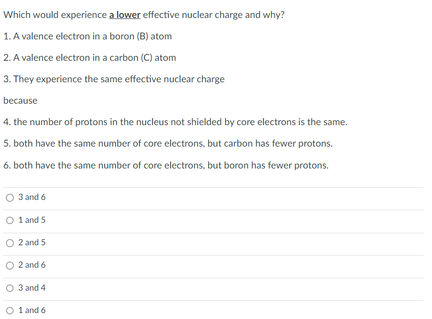Image resolution: width=432 pixels, height=319 pixels.
Task: Select the "1 and 5" answer option
Action: pyautogui.click(x=10, y=220)
